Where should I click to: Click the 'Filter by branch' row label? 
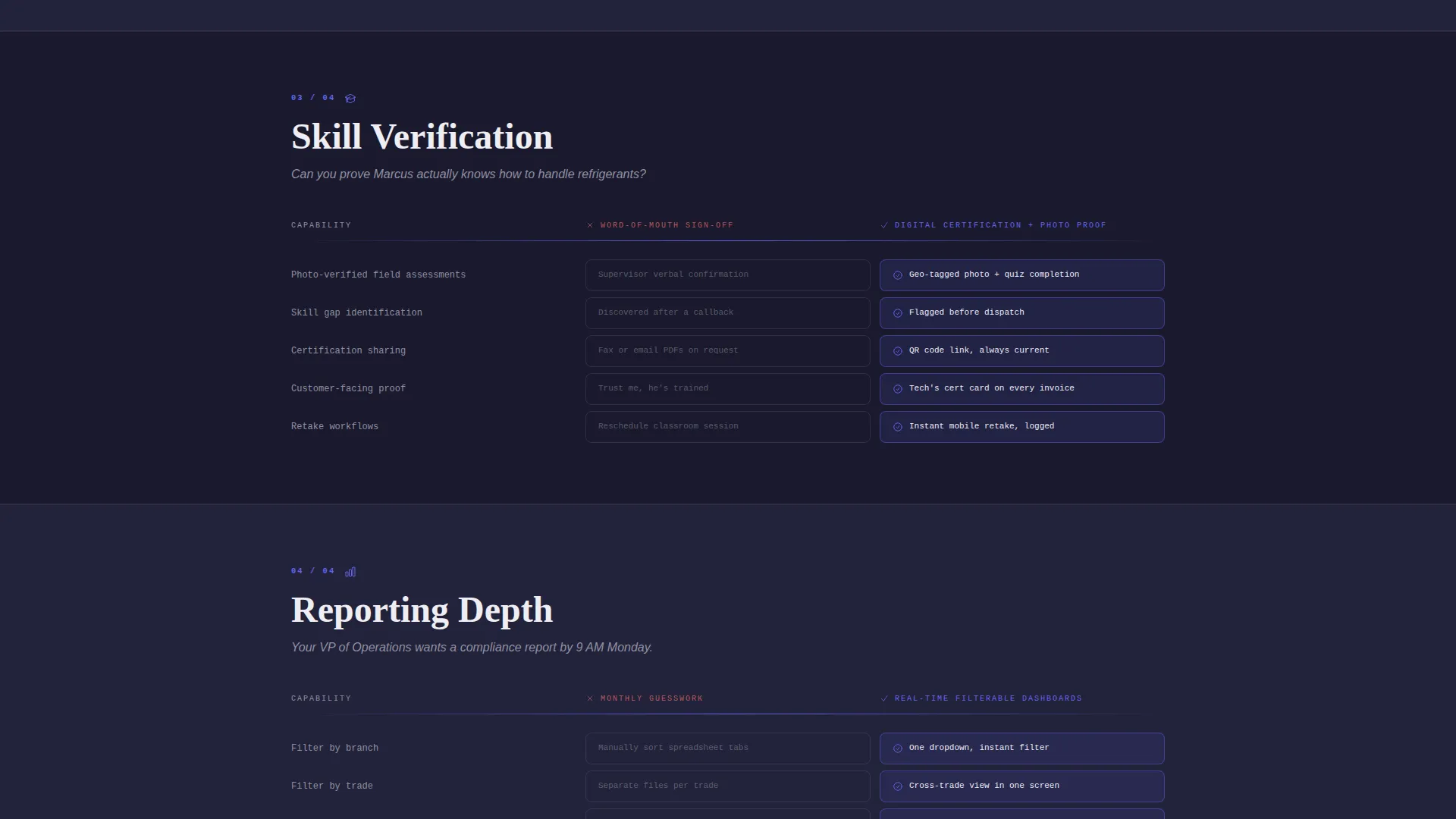(334, 748)
